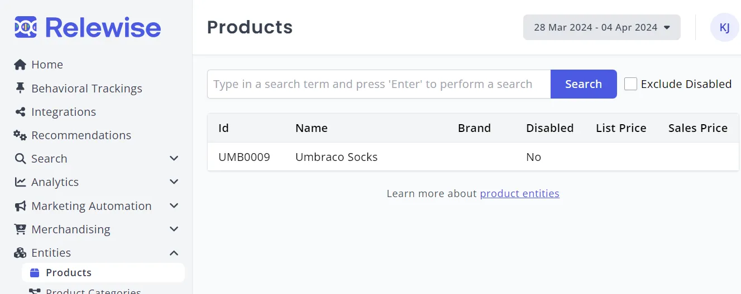Click the Entities cubes icon
The width and height of the screenshot is (741, 294).
pyautogui.click(x=20, y=253)
